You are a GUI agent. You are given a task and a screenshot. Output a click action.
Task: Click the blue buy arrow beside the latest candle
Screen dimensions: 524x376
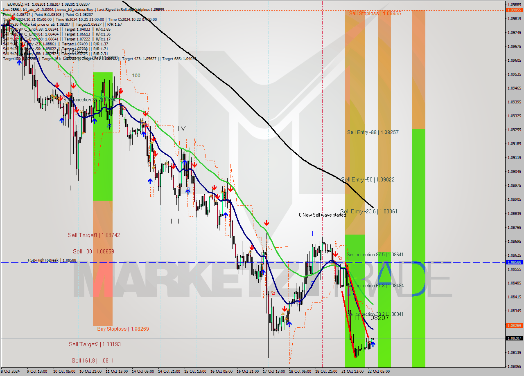point(373,345)
